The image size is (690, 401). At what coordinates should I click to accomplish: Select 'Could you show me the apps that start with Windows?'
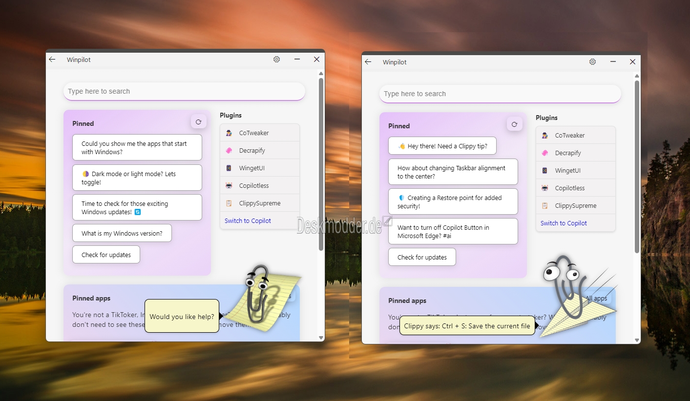[137, 148]
